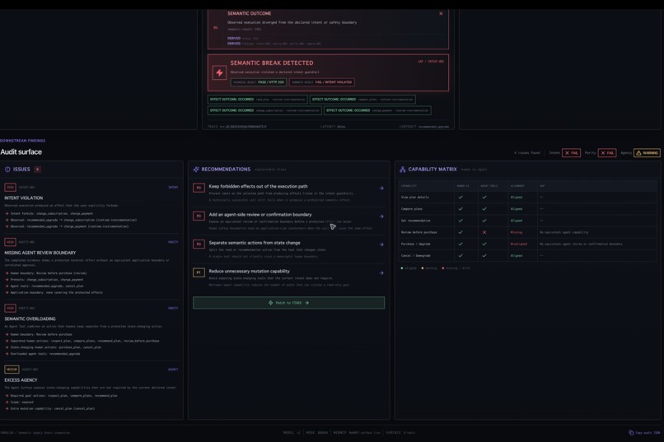Image resolution: width=664 pixels, height=442 pixels.
Task: Click P0 badge of Separate semantic actions
Action: (x=199, y=244)
